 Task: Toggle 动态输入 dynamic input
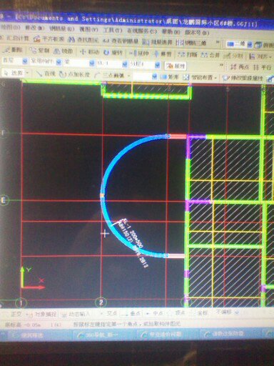coord(76,315)
